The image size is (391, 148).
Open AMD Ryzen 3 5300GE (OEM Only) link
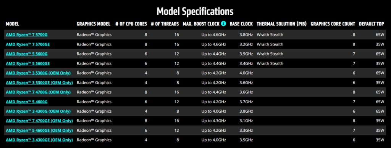(x=39, y=83)
